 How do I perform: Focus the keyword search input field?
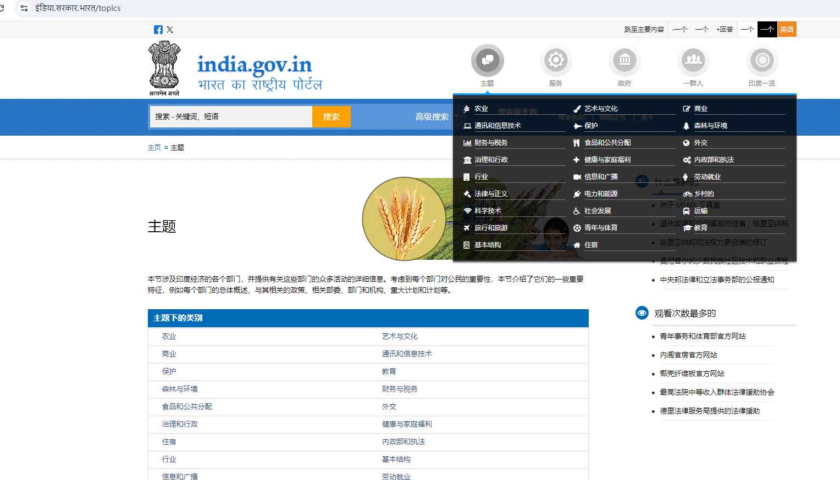pos(231,116)
